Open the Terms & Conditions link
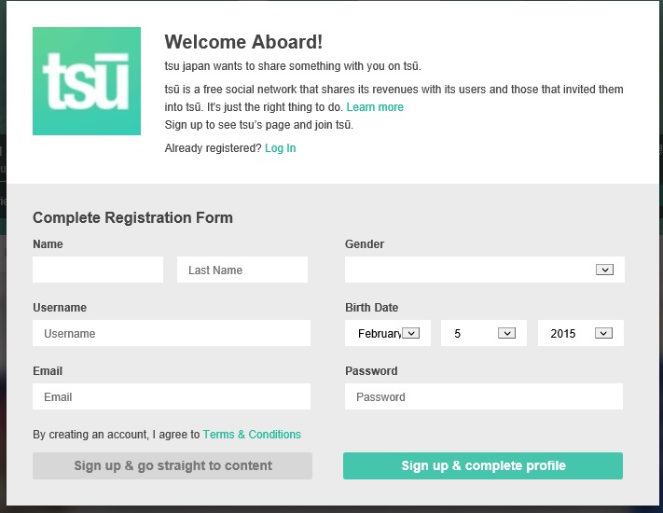This screenshot has width=663, height=513. [x=252, y=435]
